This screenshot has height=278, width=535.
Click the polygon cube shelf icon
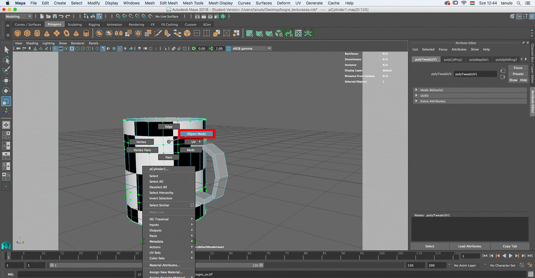point(27,33)
